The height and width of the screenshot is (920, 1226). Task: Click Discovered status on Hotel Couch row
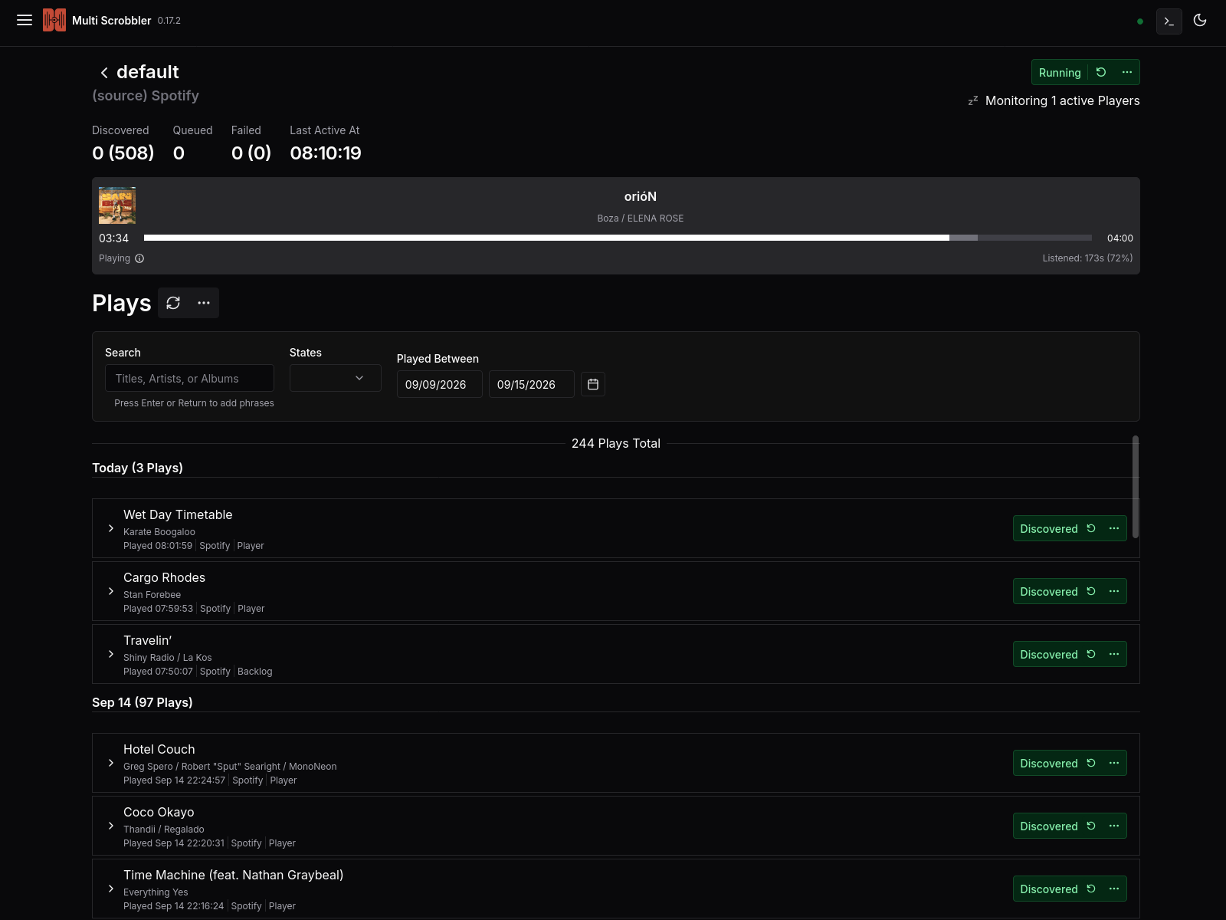point(1048,763)
